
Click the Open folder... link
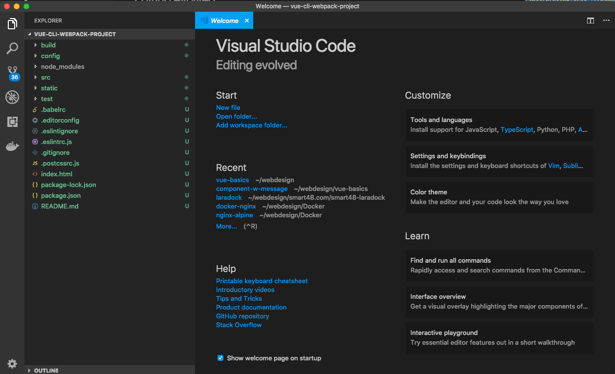coord(237,116)
